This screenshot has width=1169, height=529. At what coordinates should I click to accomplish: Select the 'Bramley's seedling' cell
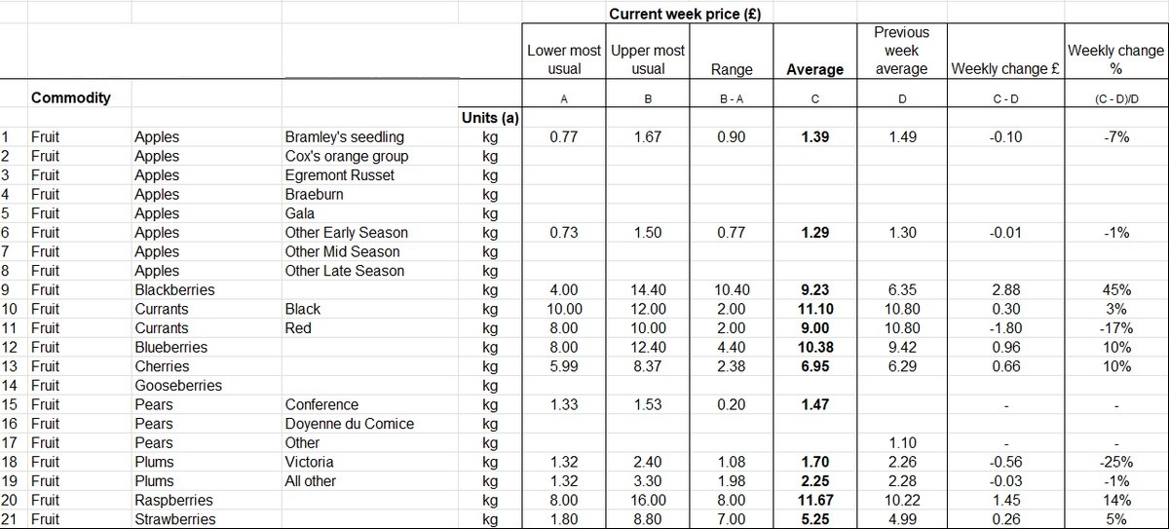(x=344, y=137)
